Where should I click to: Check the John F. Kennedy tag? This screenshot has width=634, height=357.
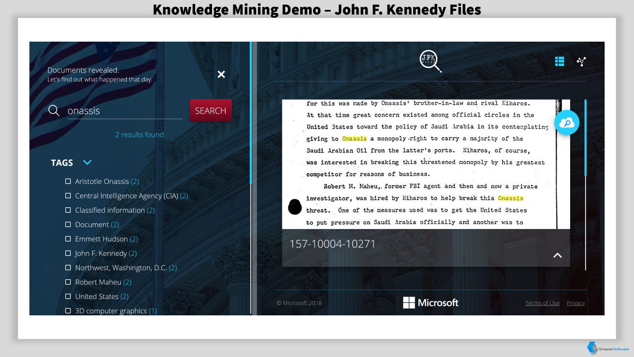pos(68,253)
